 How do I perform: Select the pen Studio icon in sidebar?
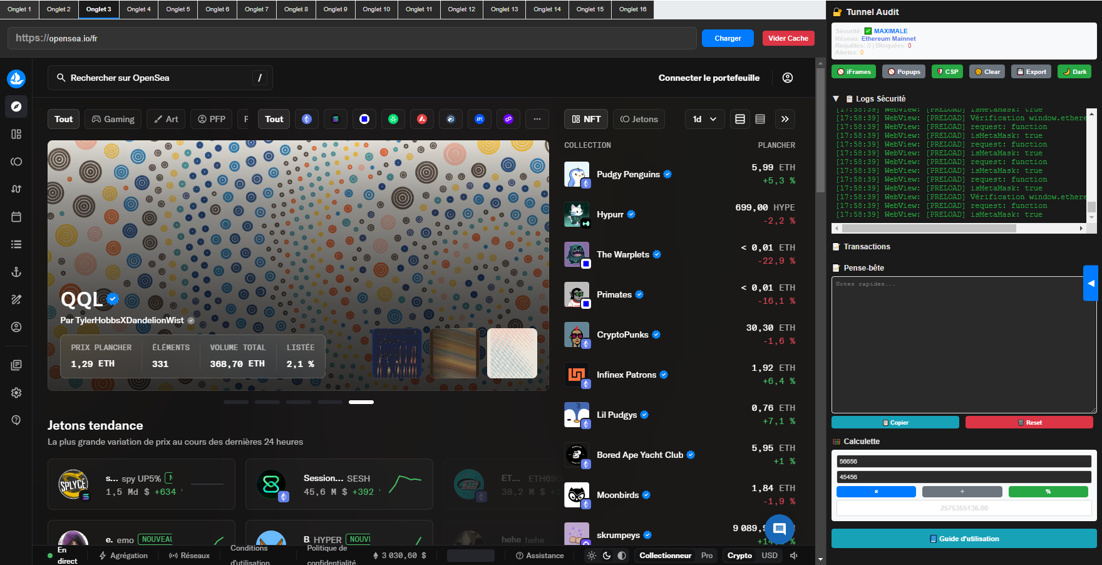(16, 299)
